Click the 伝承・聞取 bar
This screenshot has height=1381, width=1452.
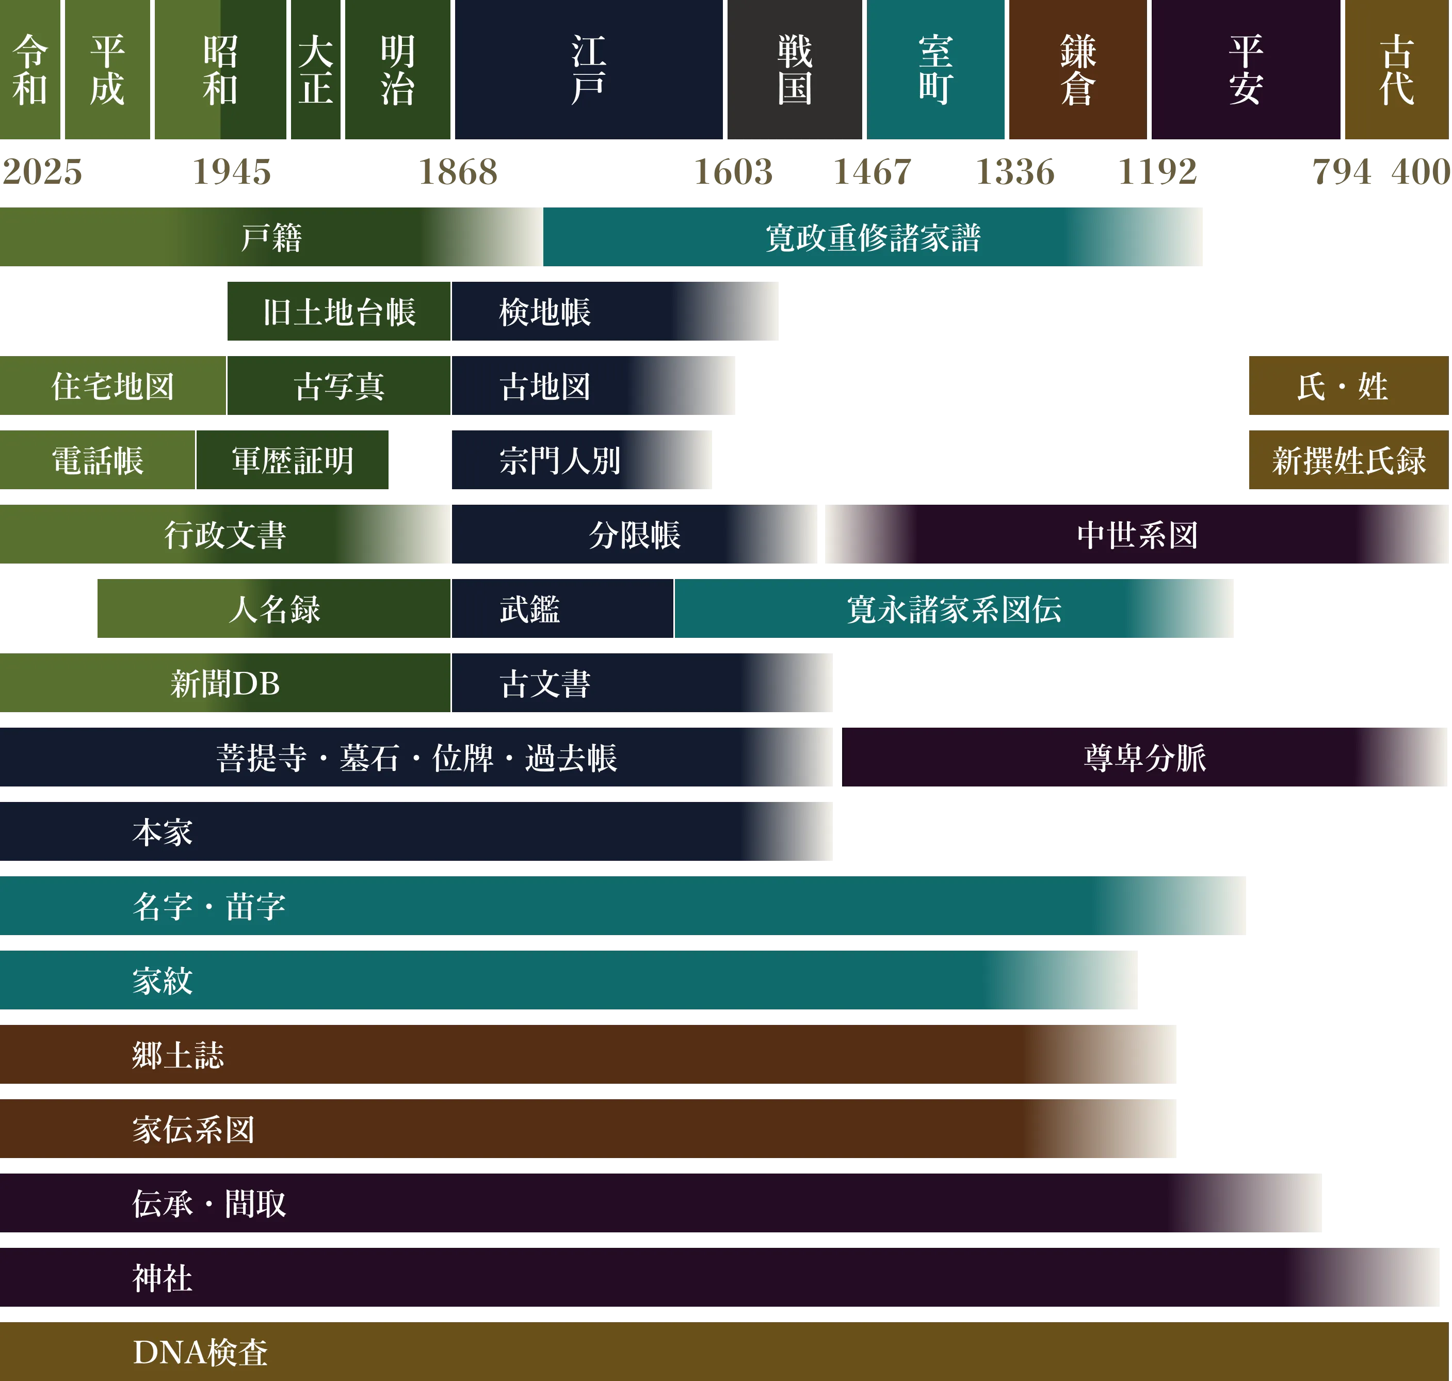point(661,1203)
